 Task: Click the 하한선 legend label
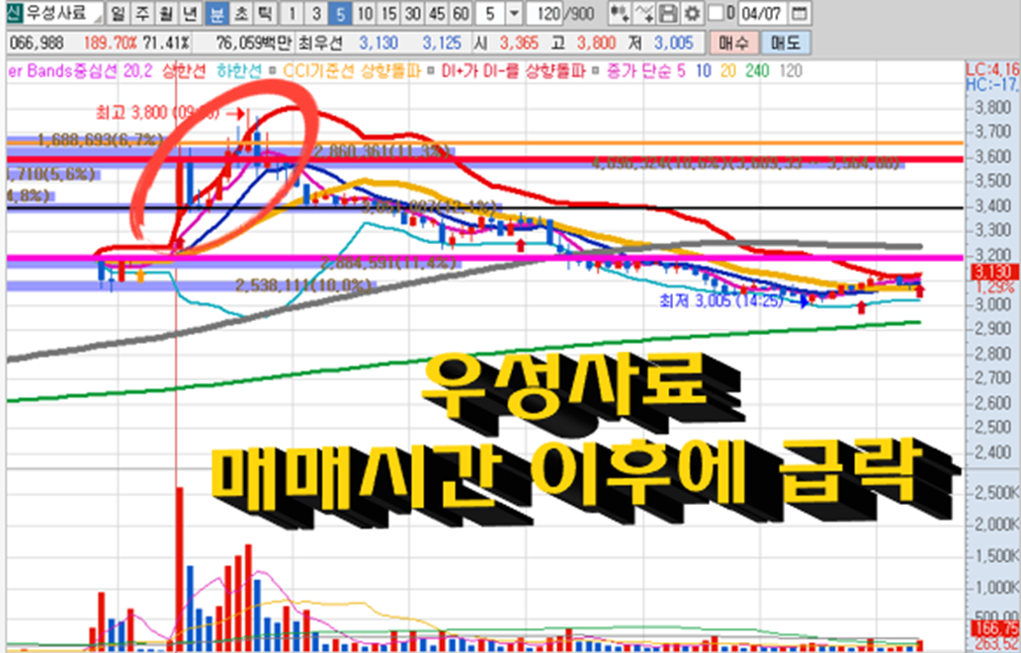[x=240, y=71]
